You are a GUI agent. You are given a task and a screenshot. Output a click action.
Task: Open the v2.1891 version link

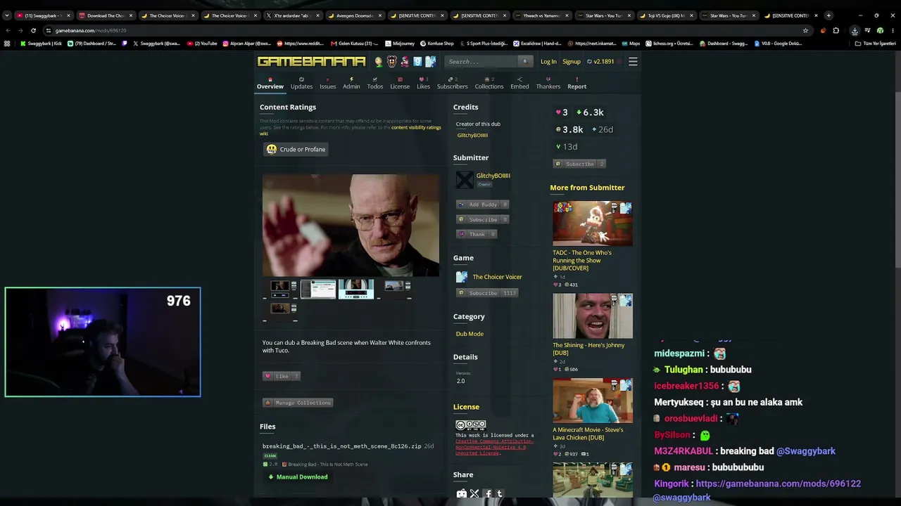tap(600, 62)
